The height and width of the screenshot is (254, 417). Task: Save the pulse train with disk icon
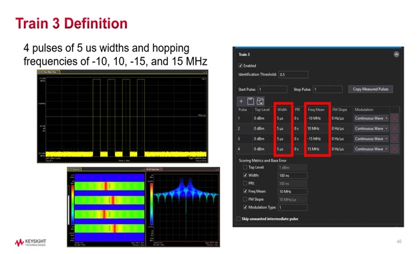[x=250, y=102]
